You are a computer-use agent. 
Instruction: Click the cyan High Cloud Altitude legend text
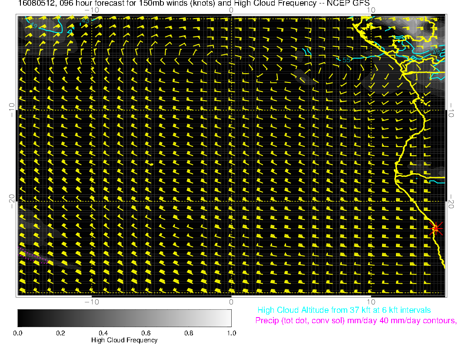tap(344, 310)
